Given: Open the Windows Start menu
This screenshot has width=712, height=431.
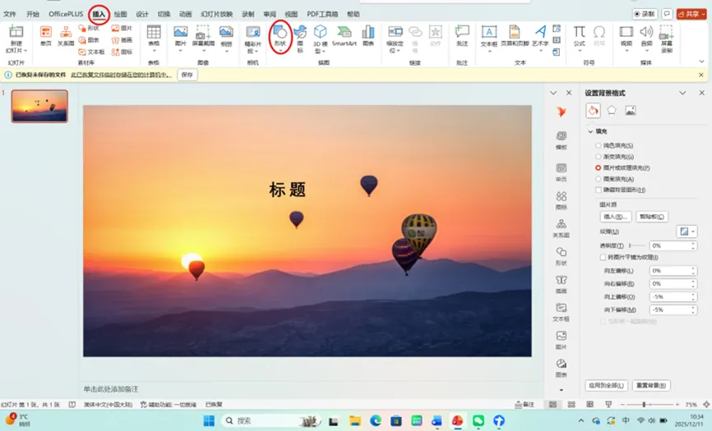Looking at the screenshot, I should (209, 420).
